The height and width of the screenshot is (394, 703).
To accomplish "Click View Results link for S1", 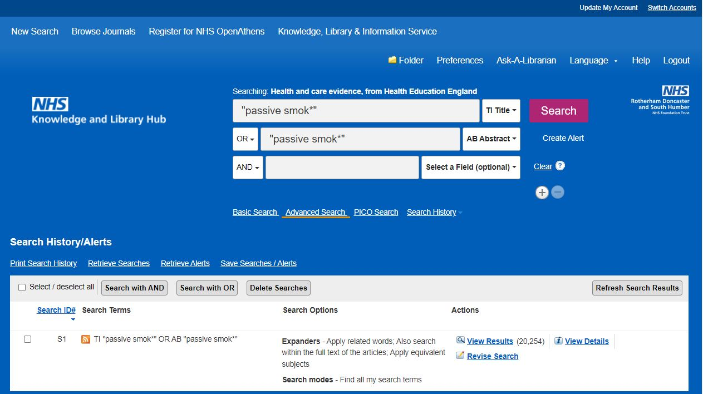I will (x=490, y=341).
